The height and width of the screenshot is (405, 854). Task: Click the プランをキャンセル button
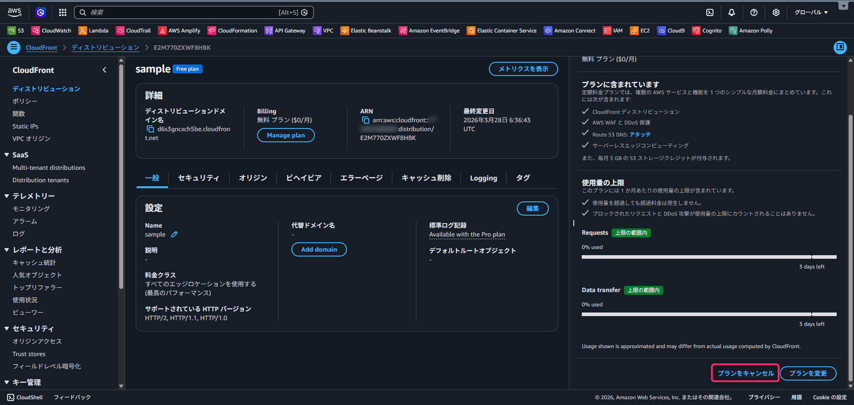(x=745, y=373)
